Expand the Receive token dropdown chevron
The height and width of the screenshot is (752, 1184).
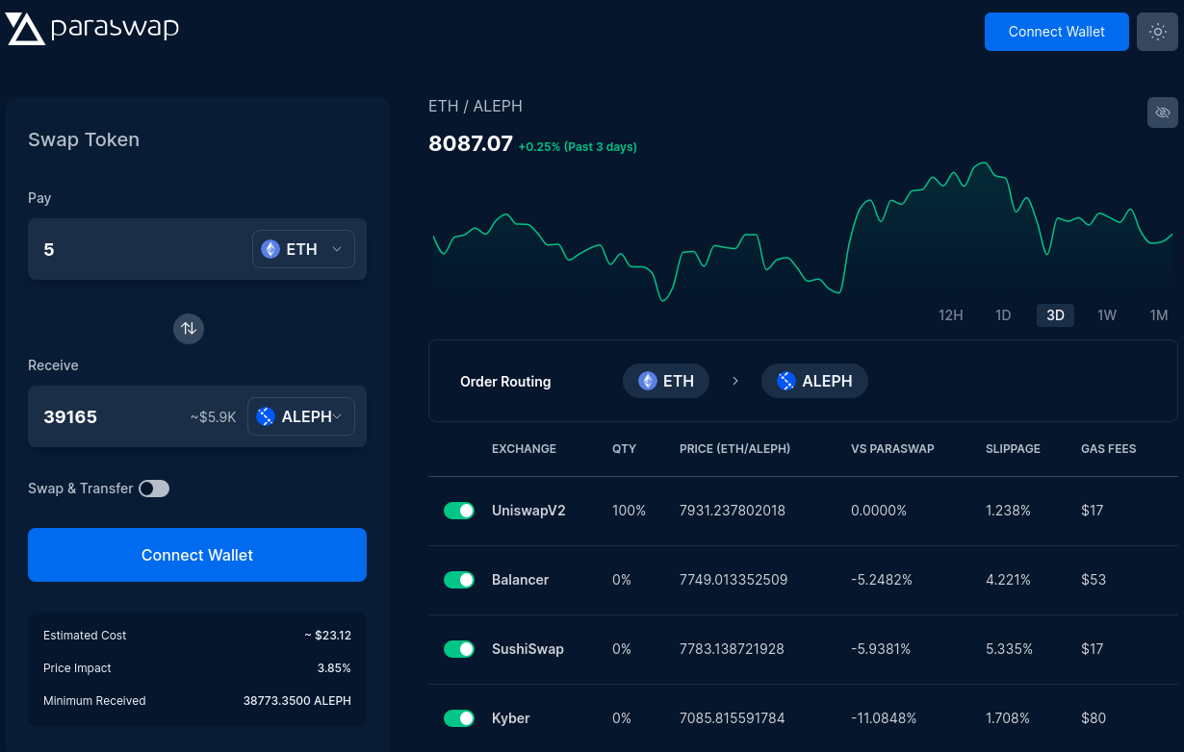coord(338,416)
